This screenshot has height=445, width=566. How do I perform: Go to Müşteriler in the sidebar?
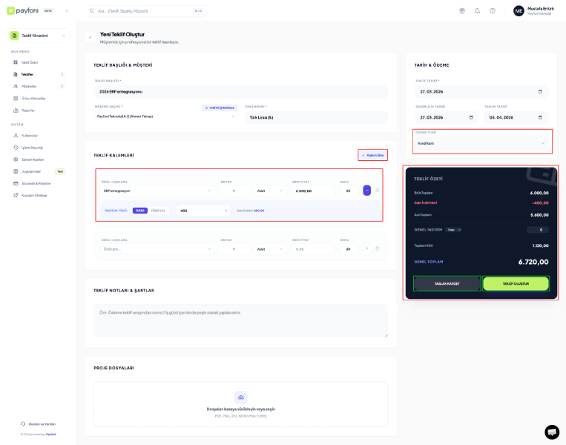tap(29, 86)
